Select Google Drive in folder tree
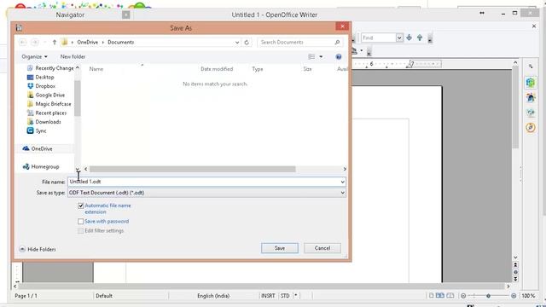 [x=46, y=95]
